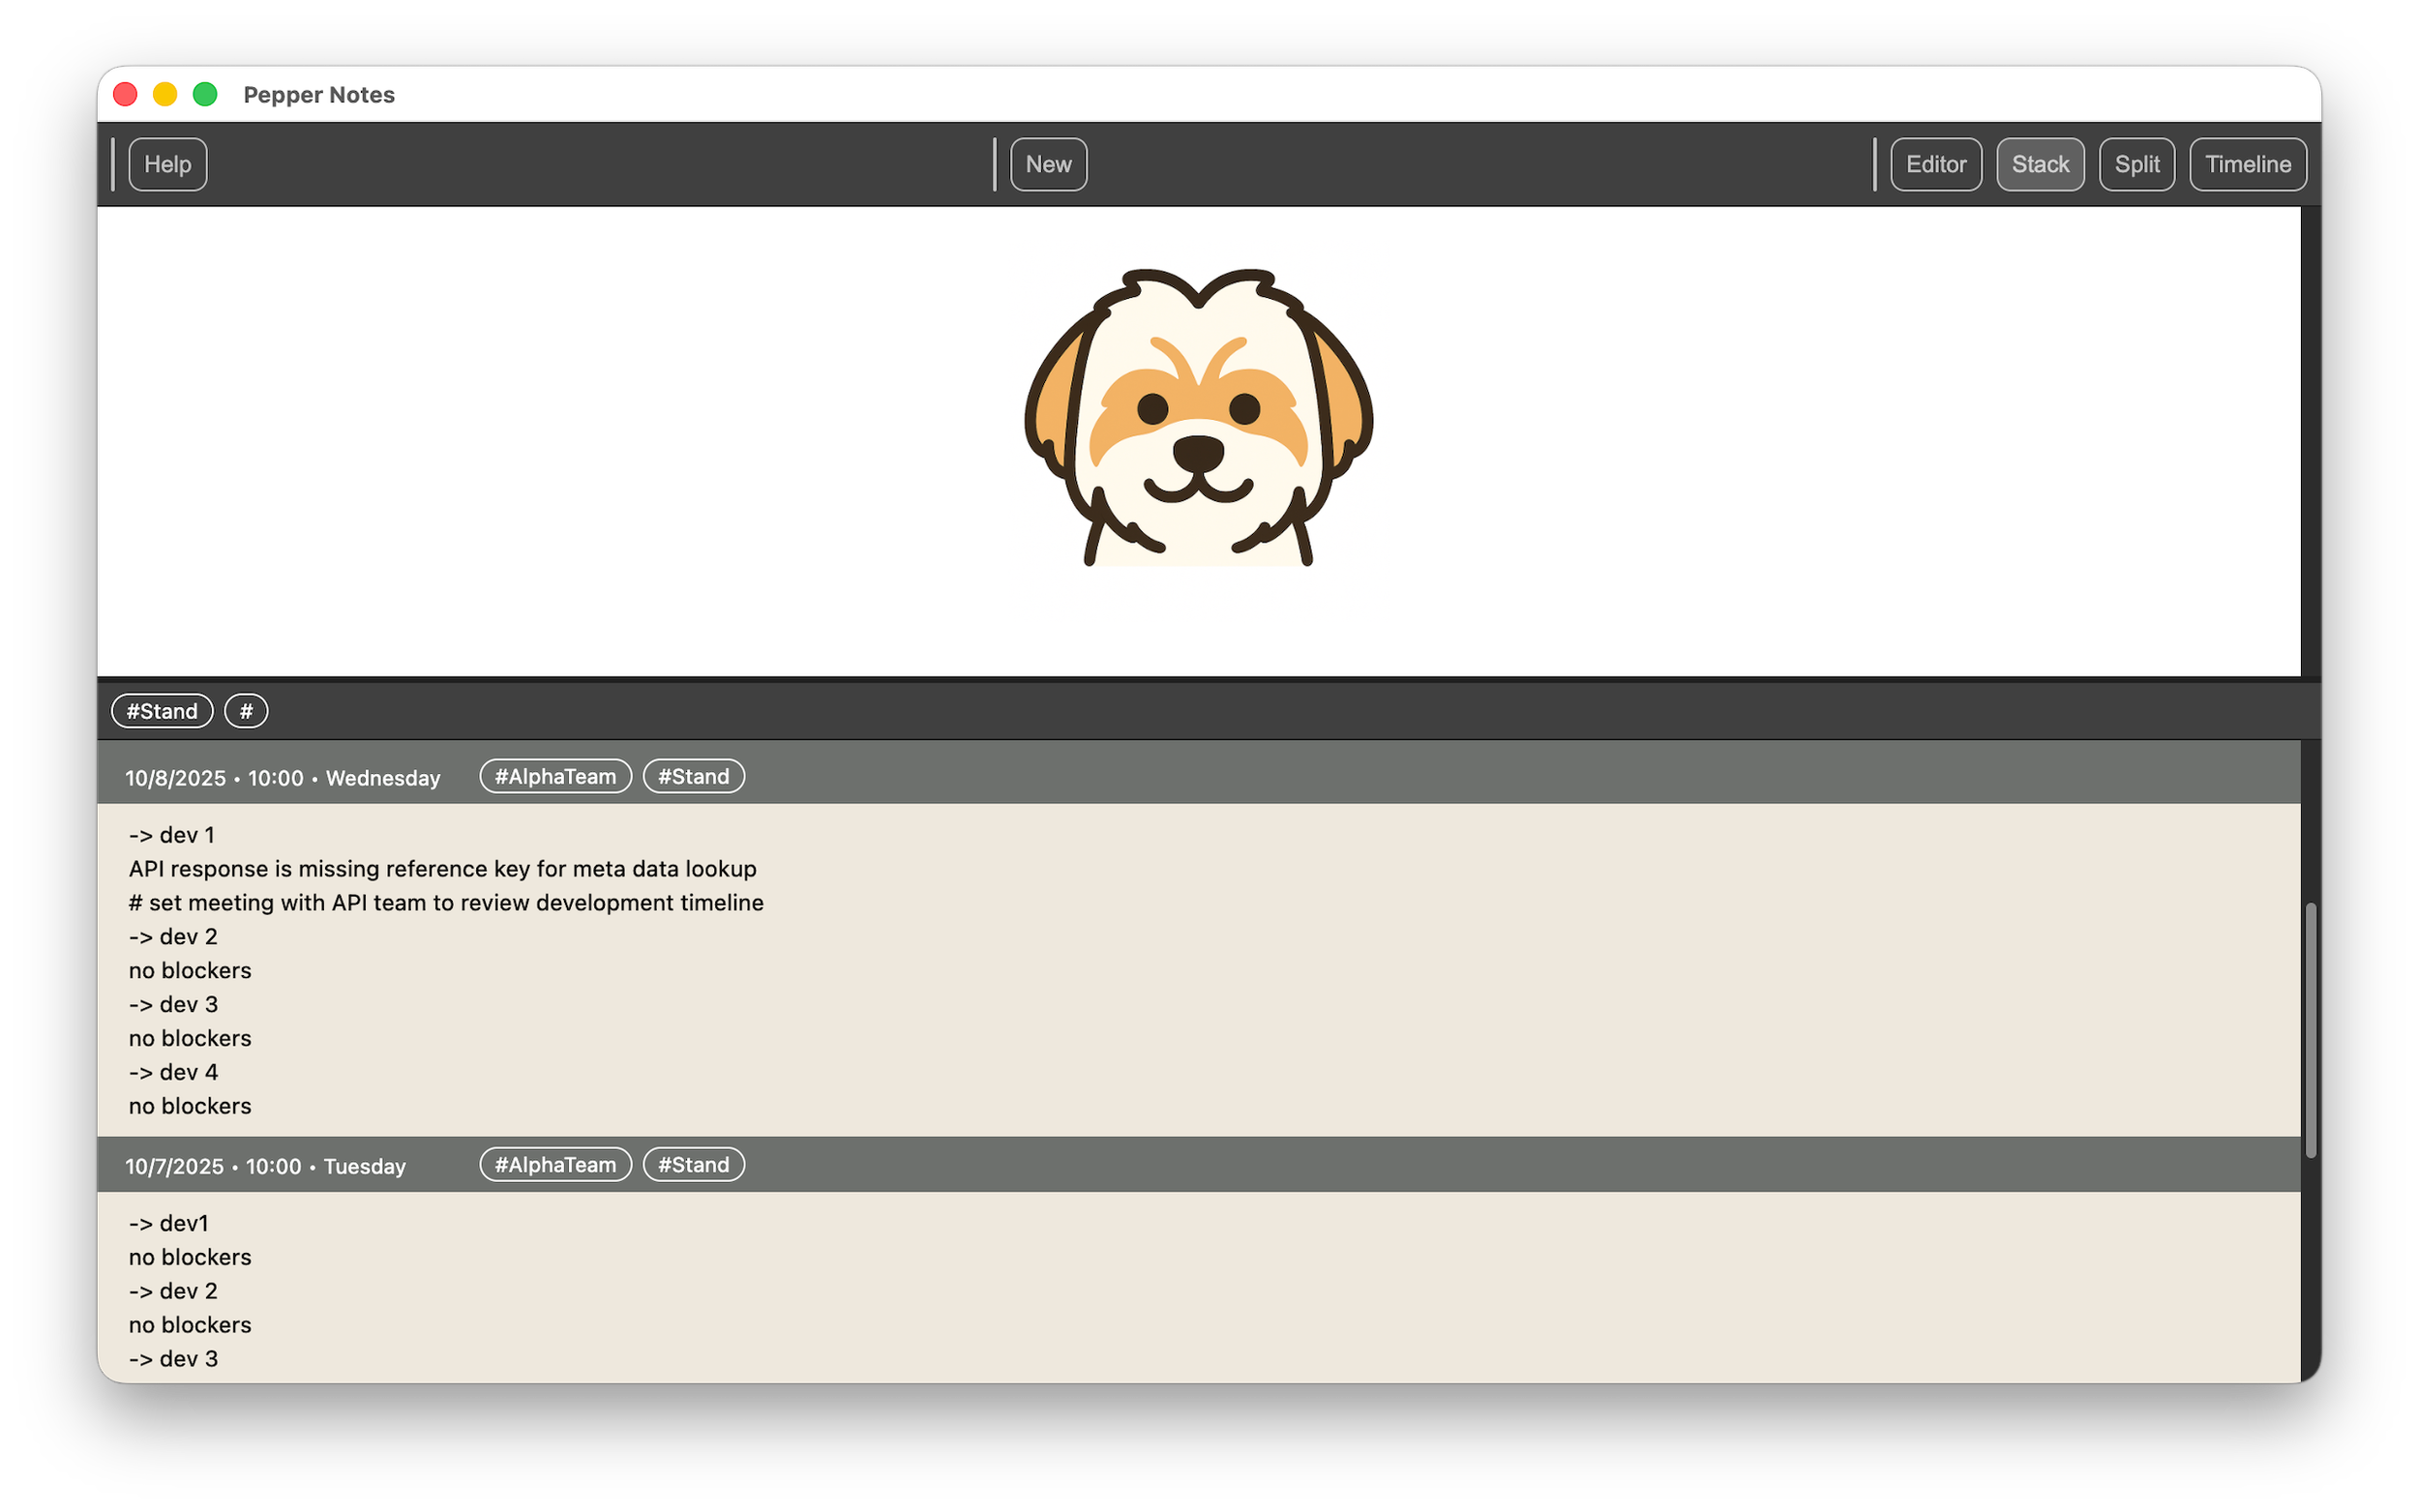Switch to Timeline view
This screenshot has height=1512, width=2419.
(2247, 164)
